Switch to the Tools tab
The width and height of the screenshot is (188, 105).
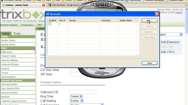pyautogui.click(x=17, y=34)
